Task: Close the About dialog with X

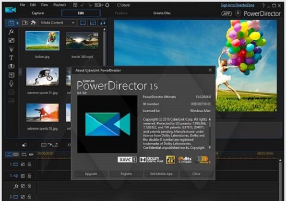Action: pos(210,70)
